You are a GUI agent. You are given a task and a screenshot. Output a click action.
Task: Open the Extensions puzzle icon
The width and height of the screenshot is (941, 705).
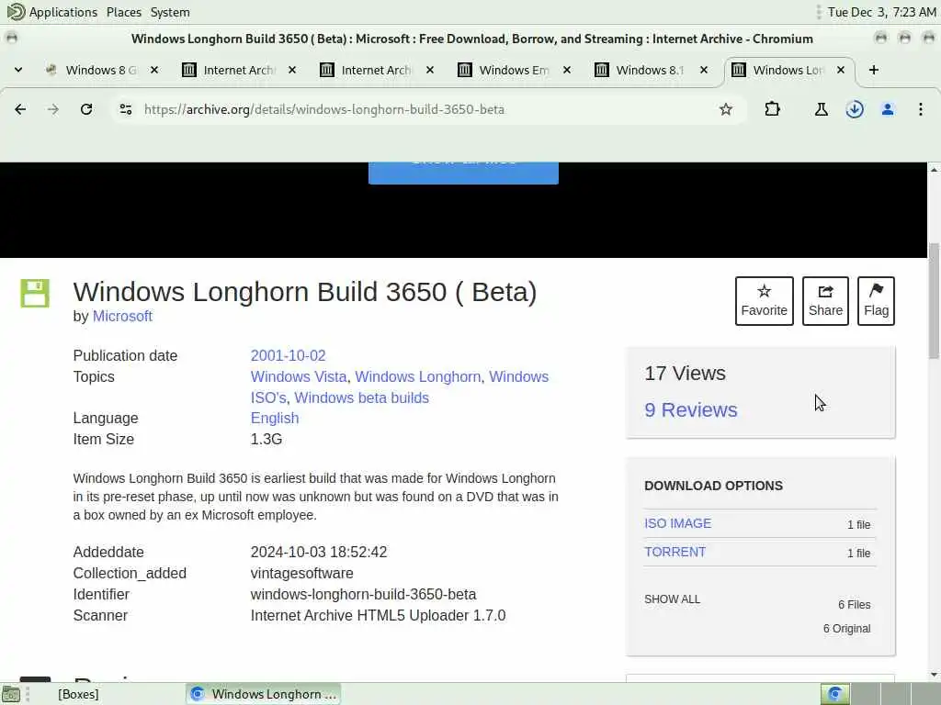point(772,109)
